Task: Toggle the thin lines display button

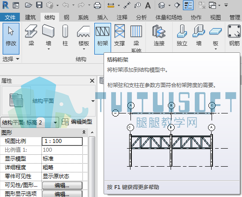Action: point(188,5)
